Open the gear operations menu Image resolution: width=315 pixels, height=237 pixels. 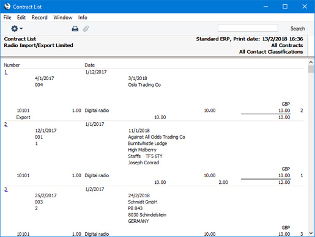point(17,29)
